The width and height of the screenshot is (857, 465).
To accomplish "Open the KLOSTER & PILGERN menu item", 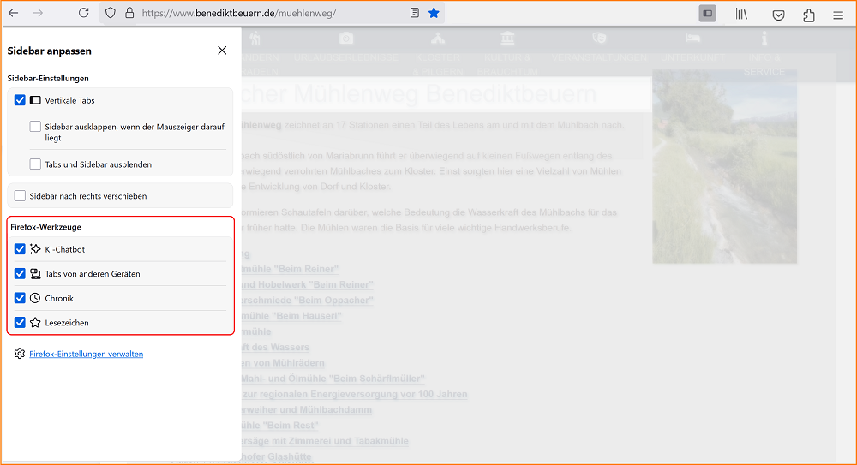I will [438, 64].
